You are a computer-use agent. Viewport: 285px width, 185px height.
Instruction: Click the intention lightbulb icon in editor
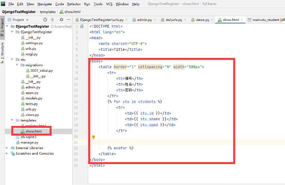pyautogui.click(x=94, y=137)
